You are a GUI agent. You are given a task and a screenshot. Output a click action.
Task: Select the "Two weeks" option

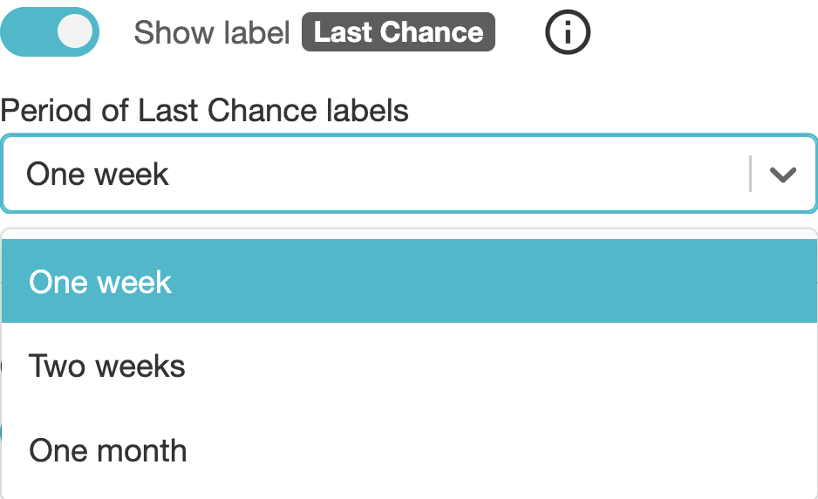click(x=107, y=366)
